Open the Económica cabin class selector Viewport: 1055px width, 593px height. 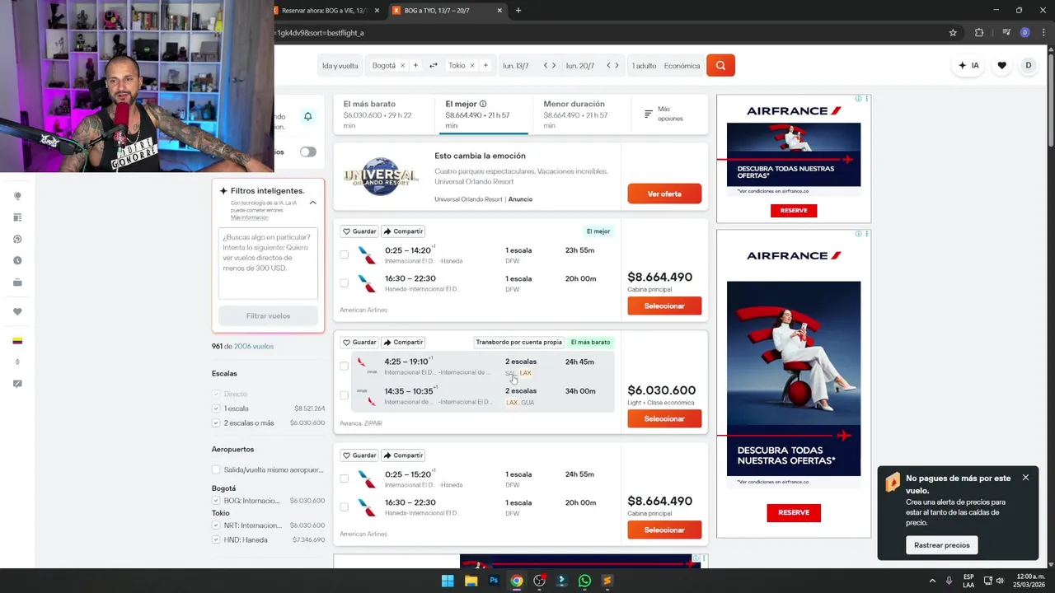pos(682,66)
